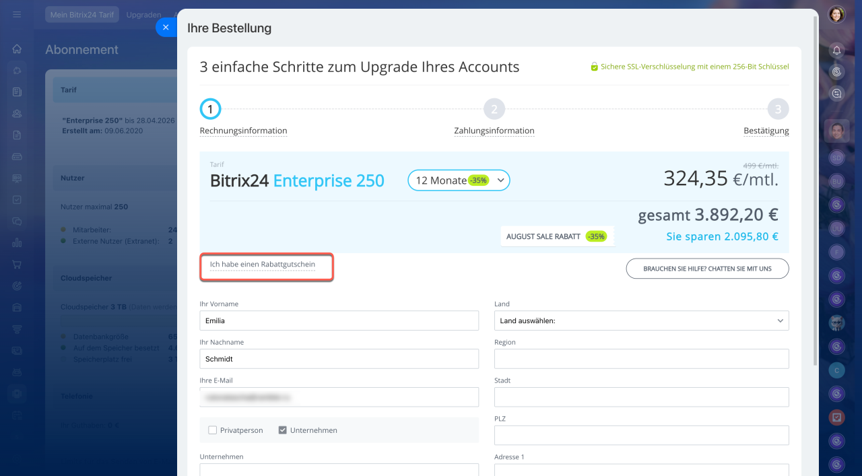
Task: Click Brauchen Sie Hilfe? Chatten Sie mit uns
Action: click(707, 269)
